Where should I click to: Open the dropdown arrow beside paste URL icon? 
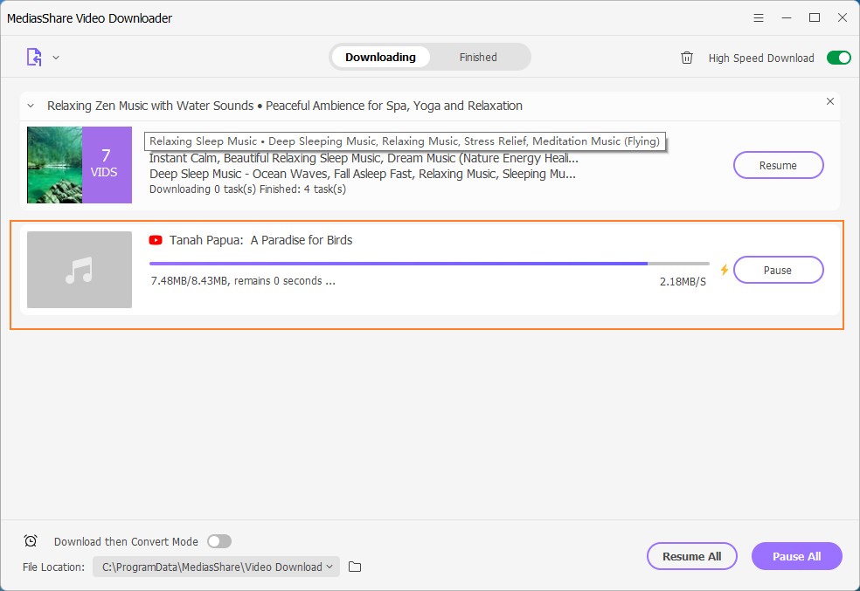pyautogui.click(x=56, y=58)
